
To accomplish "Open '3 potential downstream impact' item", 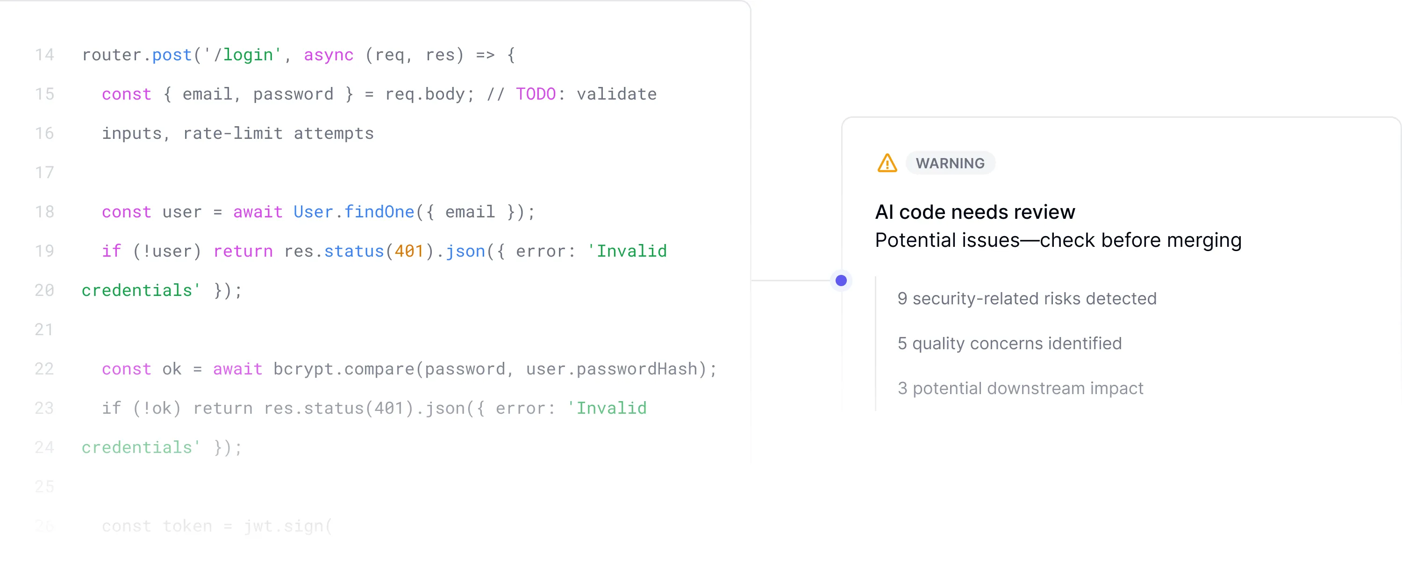I will (1020, 388).
